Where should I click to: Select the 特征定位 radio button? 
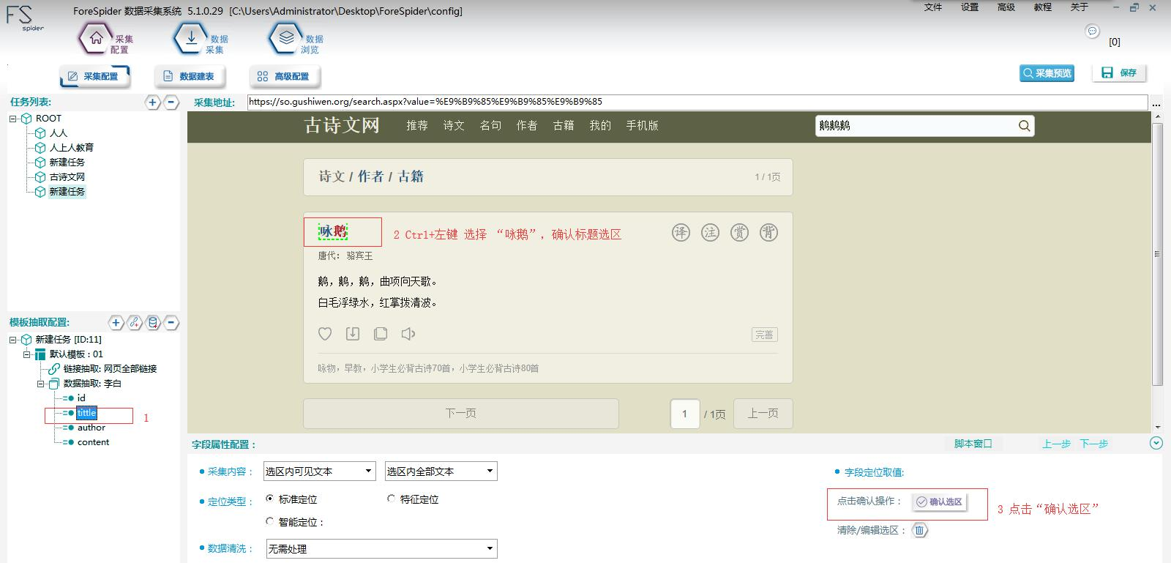[x=392, y=499]
